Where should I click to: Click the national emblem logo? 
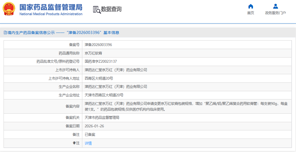pos(9,9)
